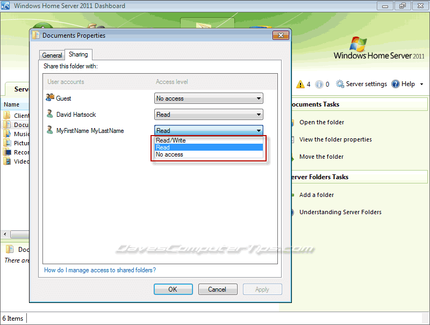Viewport: 430px width, 325px height.
Task: Expand the Help dropdown arrow
Action: coord(421,84)
